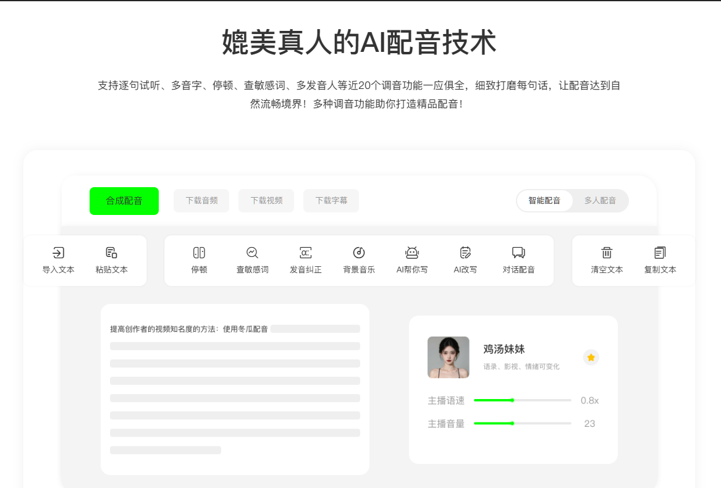Click the 鸡汤妹妹 voice name
This screenshot has height=488, width=721.
click(504, 349)
